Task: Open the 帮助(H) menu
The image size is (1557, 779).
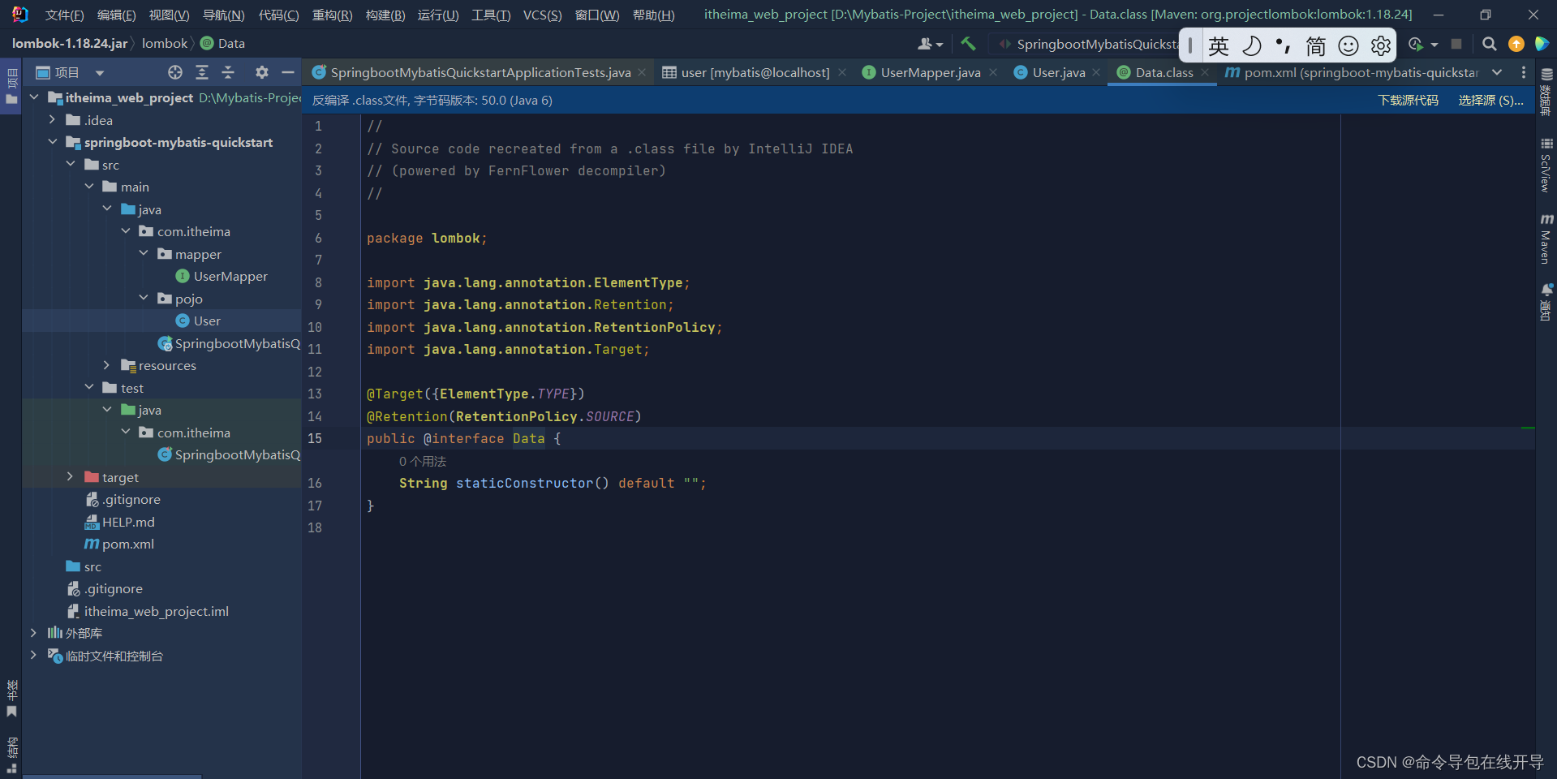Action: [653, 15]
